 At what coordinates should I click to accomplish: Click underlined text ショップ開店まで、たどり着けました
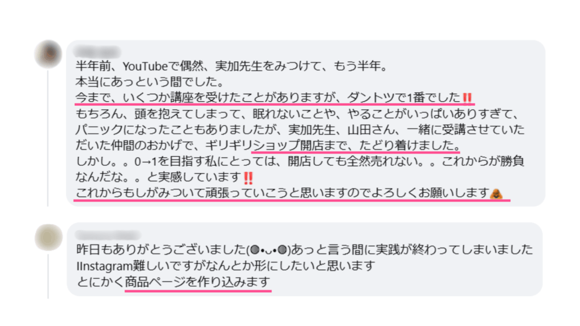pos(356,145)
